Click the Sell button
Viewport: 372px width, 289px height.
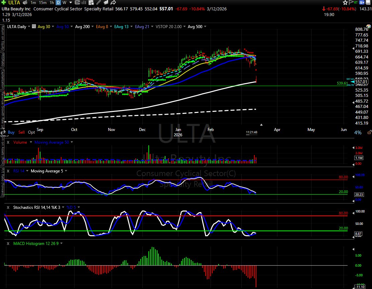22,132
